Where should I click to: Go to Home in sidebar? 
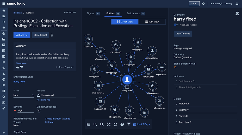4,11
